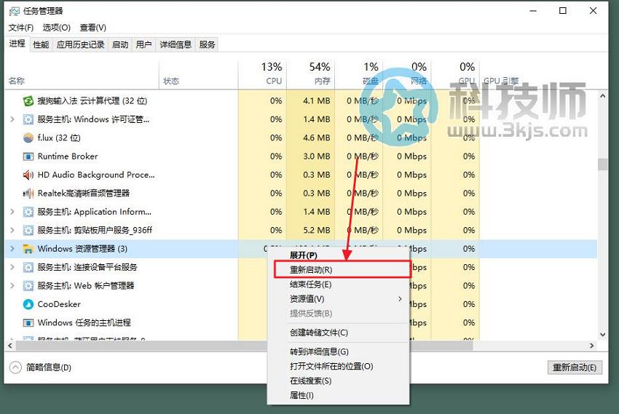The image size is (619, 414).
Task: Click the Realtek高清晰音频管理器 icon
Action: click(x=28, y=194)
